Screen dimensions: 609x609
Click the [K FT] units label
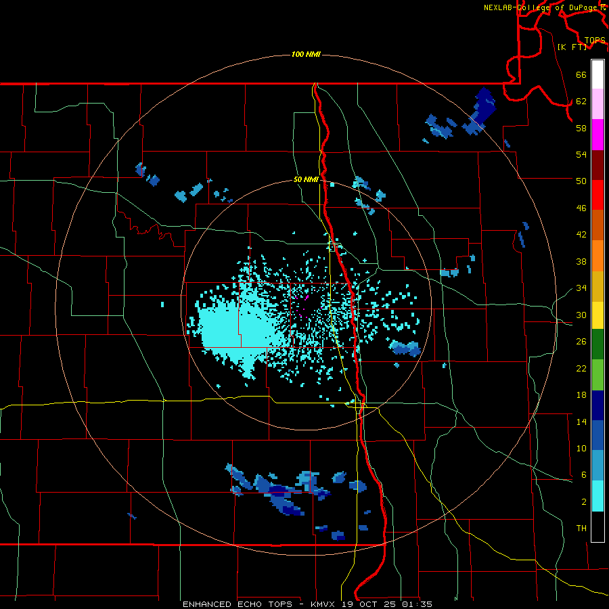pos(572,47)
